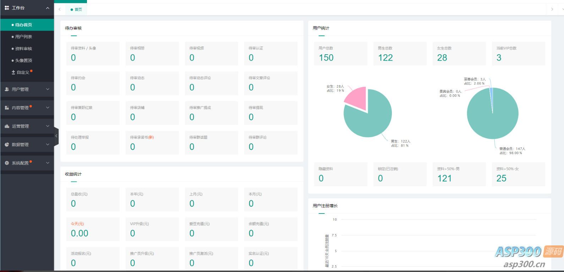Expand the 系统配置 chevron

48,163
